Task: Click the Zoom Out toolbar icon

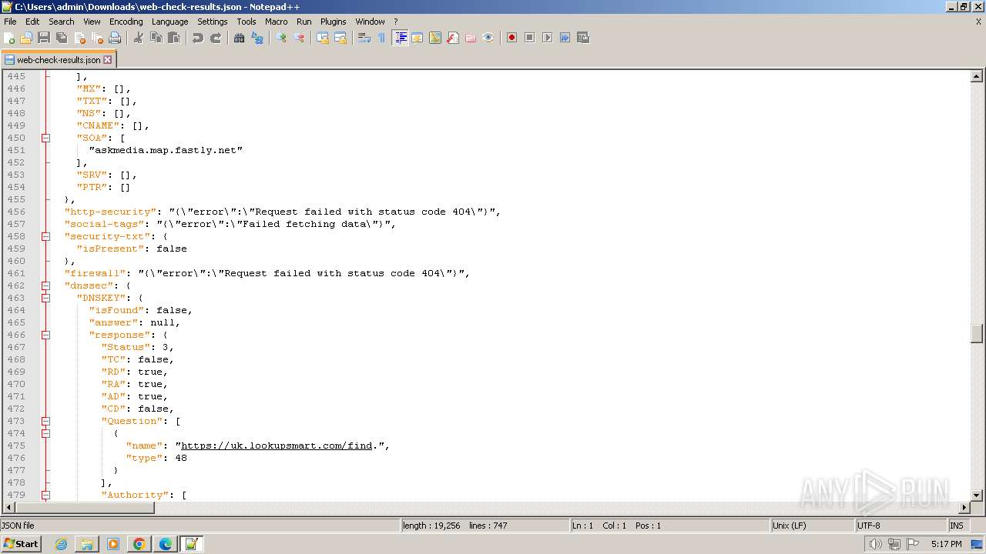Action: pos(299,38)
